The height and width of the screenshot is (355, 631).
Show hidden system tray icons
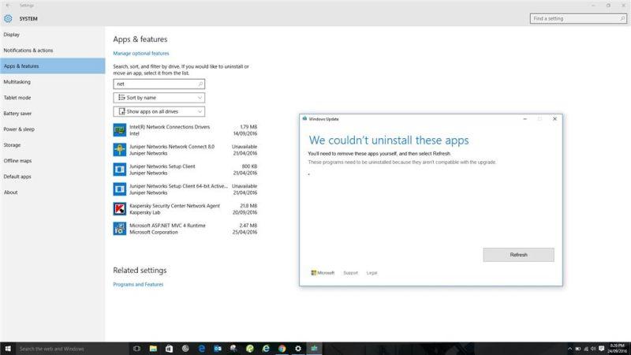[569, 349]
